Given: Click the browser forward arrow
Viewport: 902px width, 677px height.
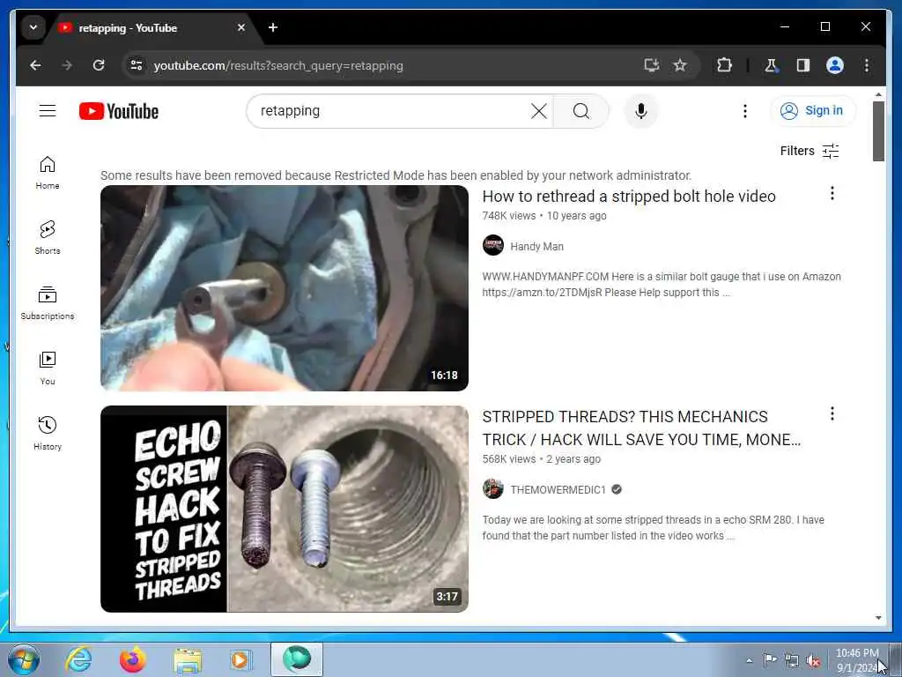Looking at the screenshot, I should (x=67, y=65).
